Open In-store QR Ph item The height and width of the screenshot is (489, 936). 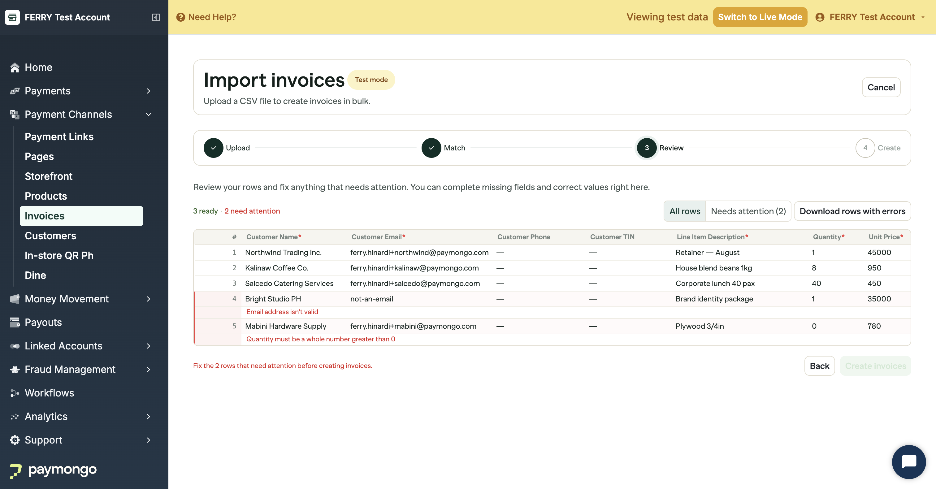click(x=59, y=255)
